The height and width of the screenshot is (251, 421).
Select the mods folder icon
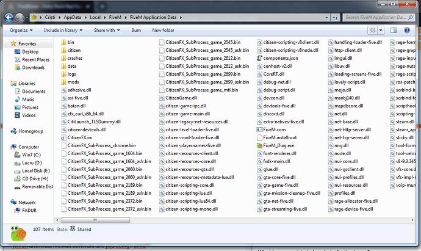[x=63, y=82]
